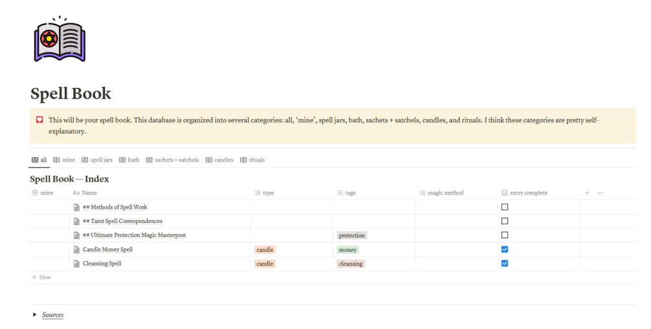Click the money tag
The image size is (651, 329).
coord(347,250)
